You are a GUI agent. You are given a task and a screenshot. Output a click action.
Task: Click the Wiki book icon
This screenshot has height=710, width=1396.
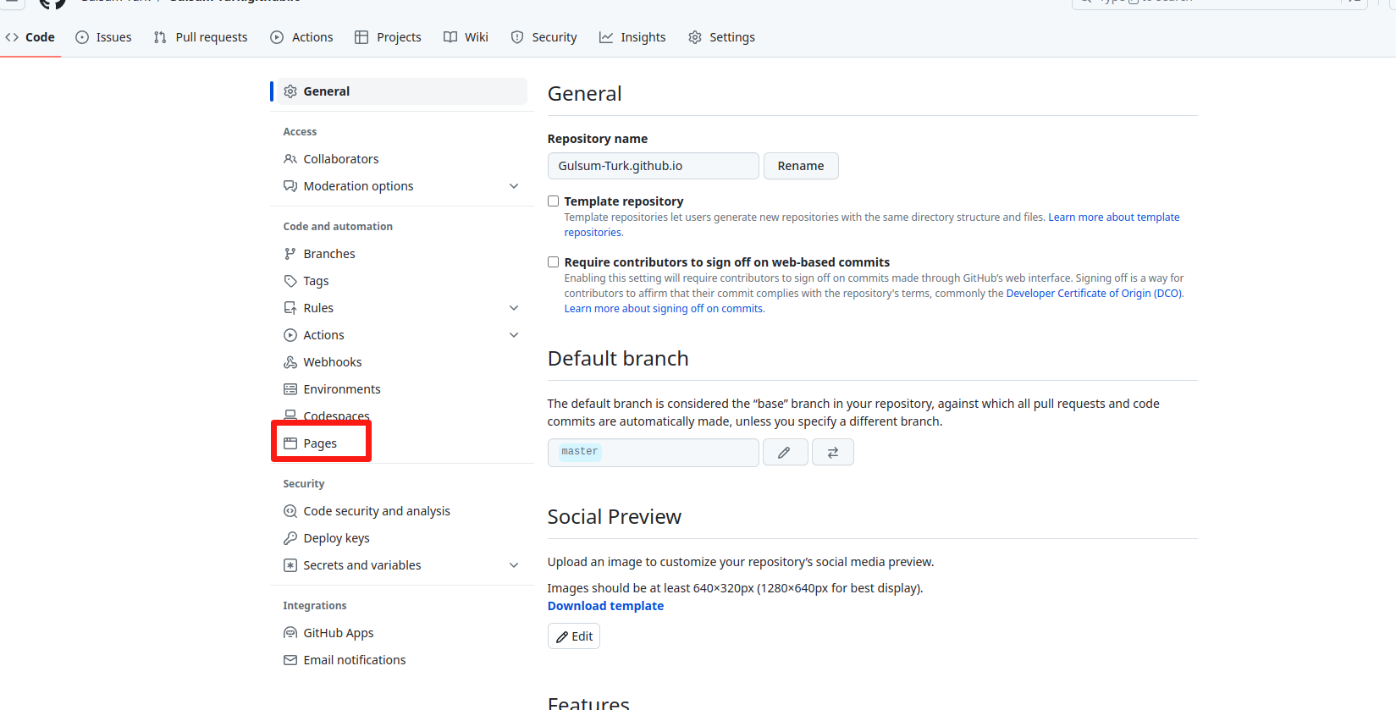pos(450,37)
